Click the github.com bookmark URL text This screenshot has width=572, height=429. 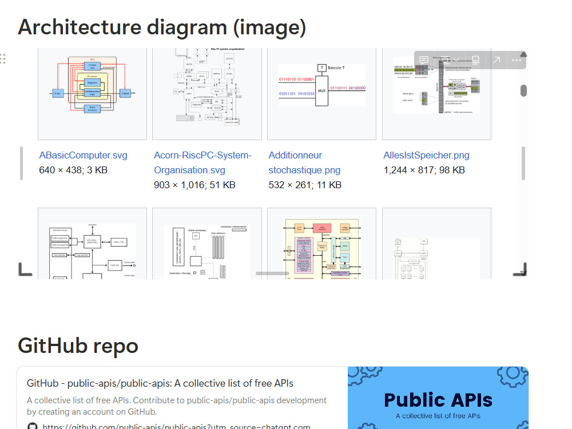click(176, 426)
